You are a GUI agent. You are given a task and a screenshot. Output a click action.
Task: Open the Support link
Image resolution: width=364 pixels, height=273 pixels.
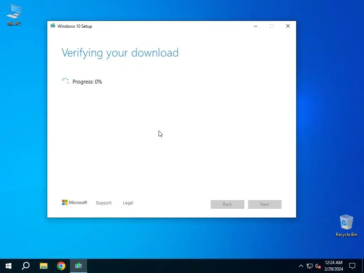[104, 203]
